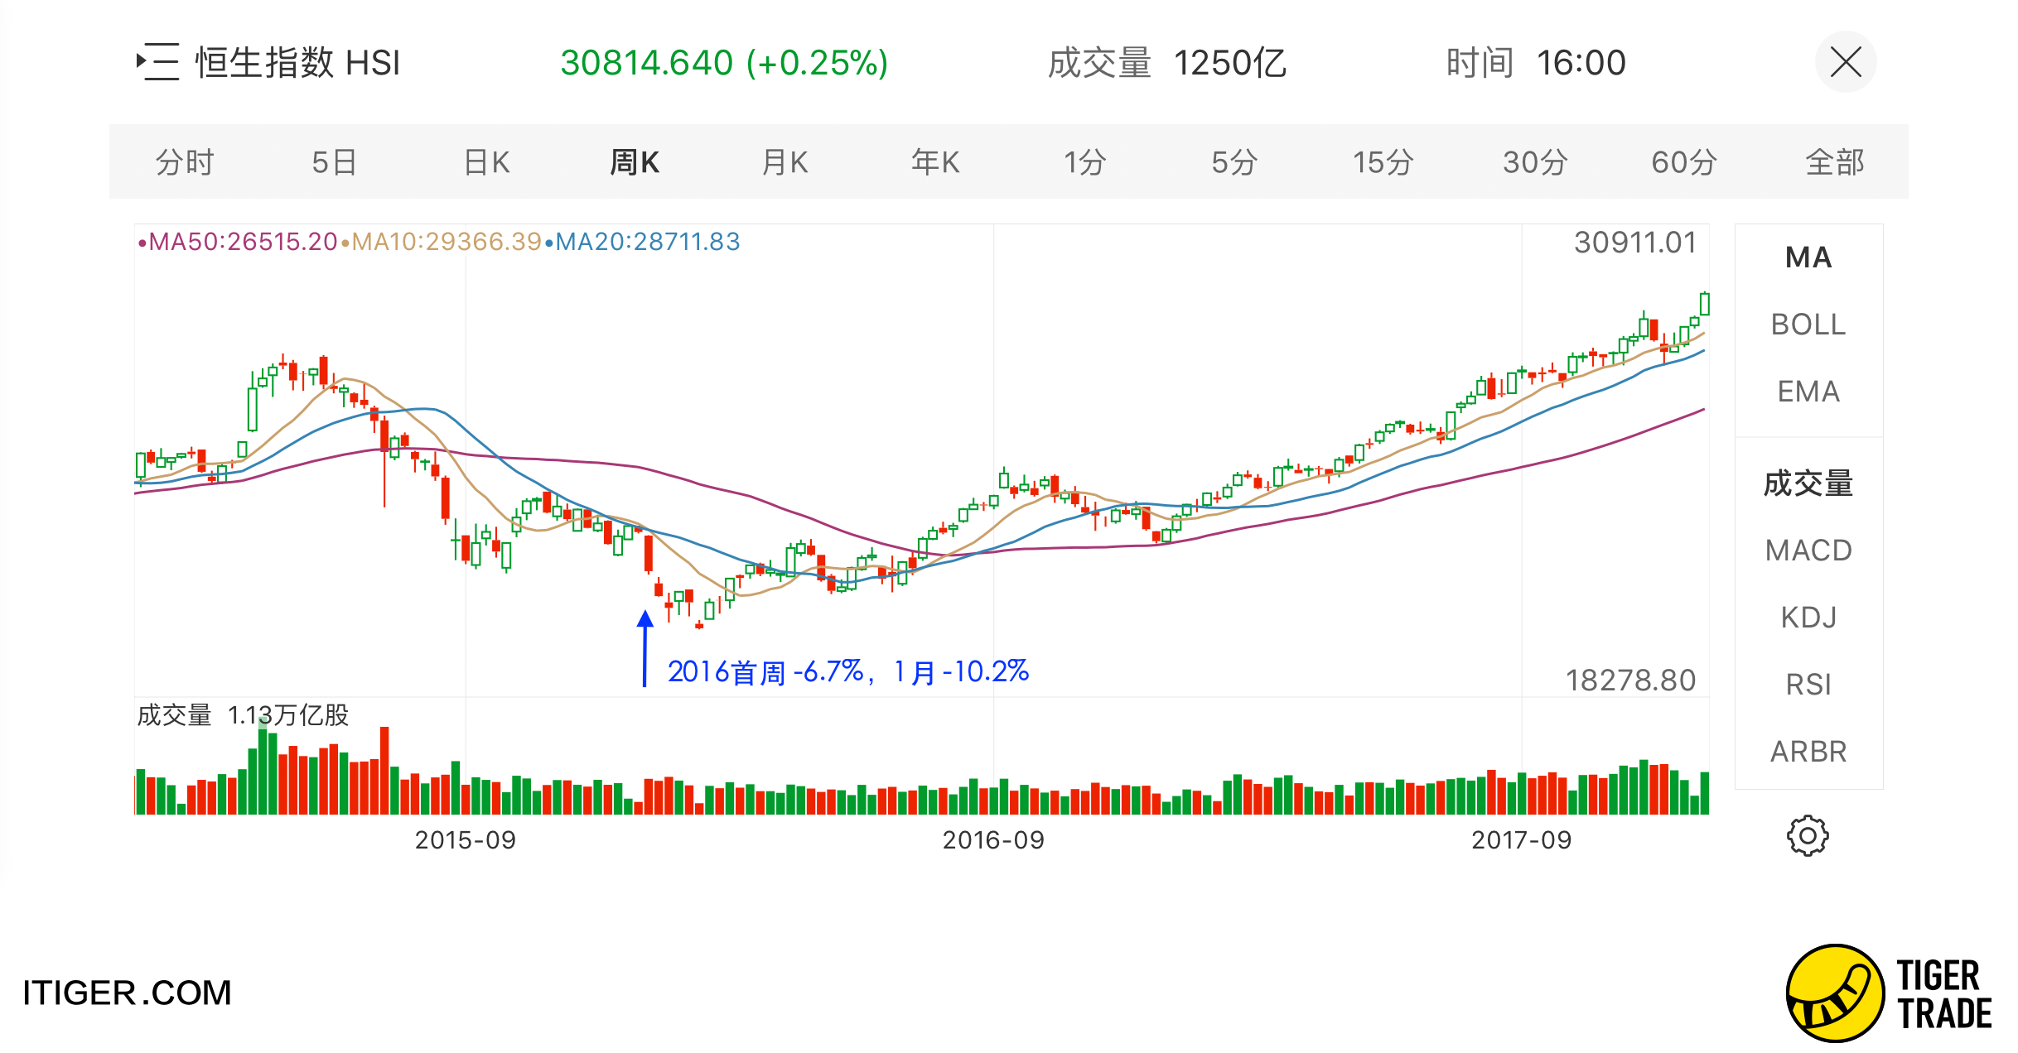Open the 月K monthly chart tab
Image resolution: width=2018 pixels, height=1053 pixels.
coord(785,162)
